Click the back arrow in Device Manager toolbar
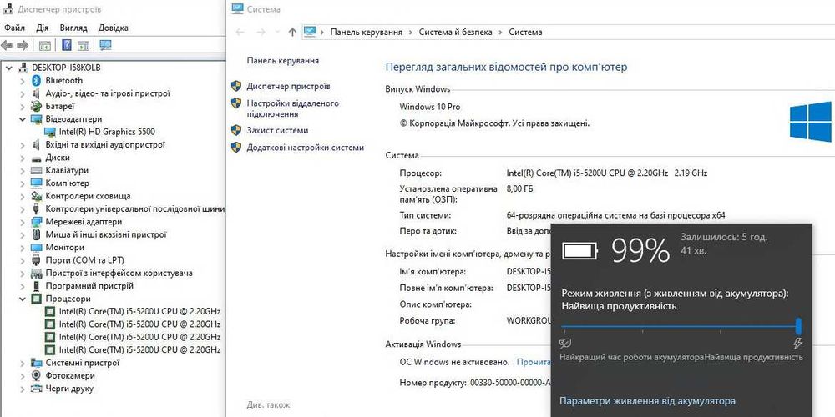Viewport: 835px width, 417px height. (7, 45)
